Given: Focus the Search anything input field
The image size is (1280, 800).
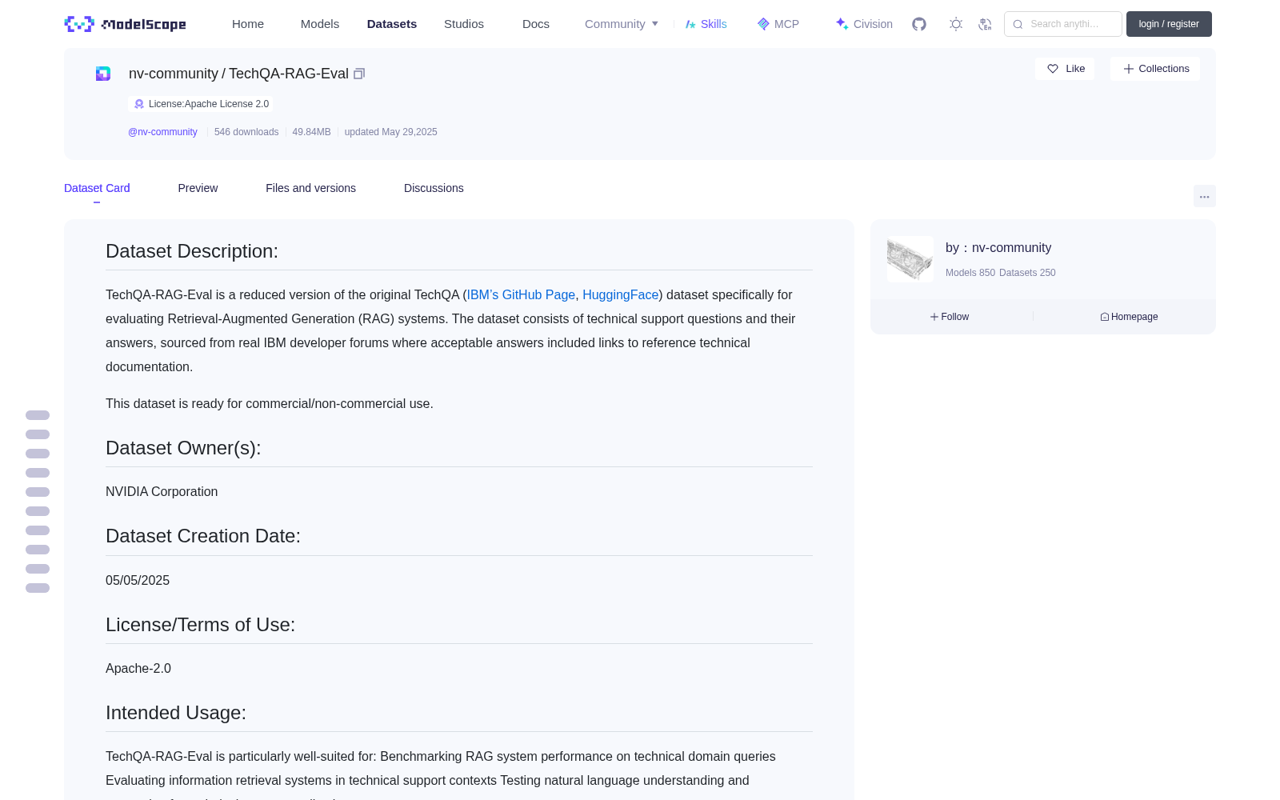Looking at the screenshot, I should (1063, 24).
